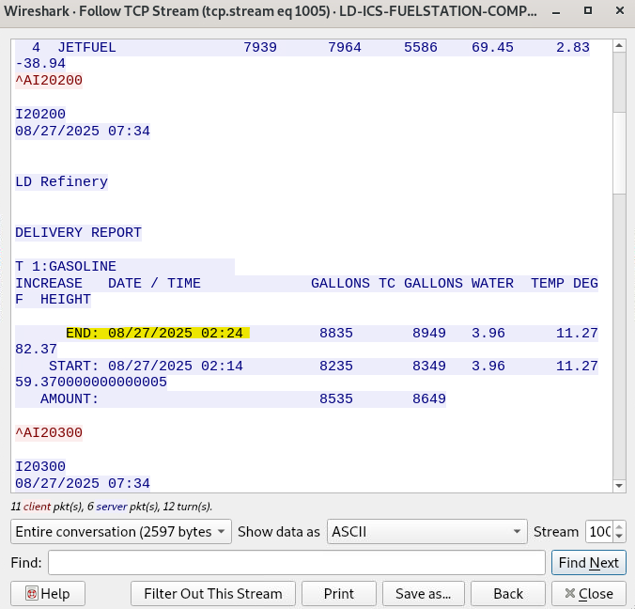Screen dimensions: 635x609
Task: Decrement the Stream number spinner
Action: coord(618,537)
